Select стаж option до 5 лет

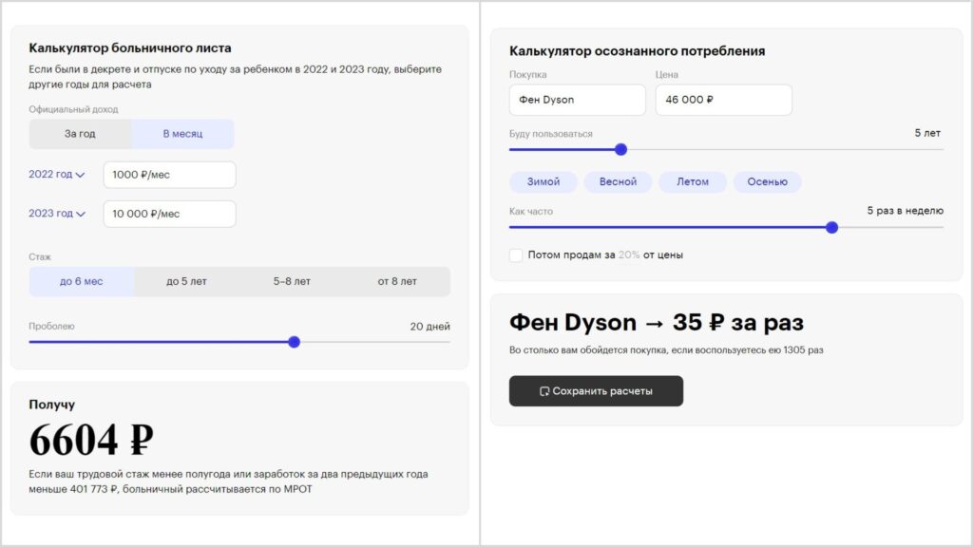coord(191,281)
